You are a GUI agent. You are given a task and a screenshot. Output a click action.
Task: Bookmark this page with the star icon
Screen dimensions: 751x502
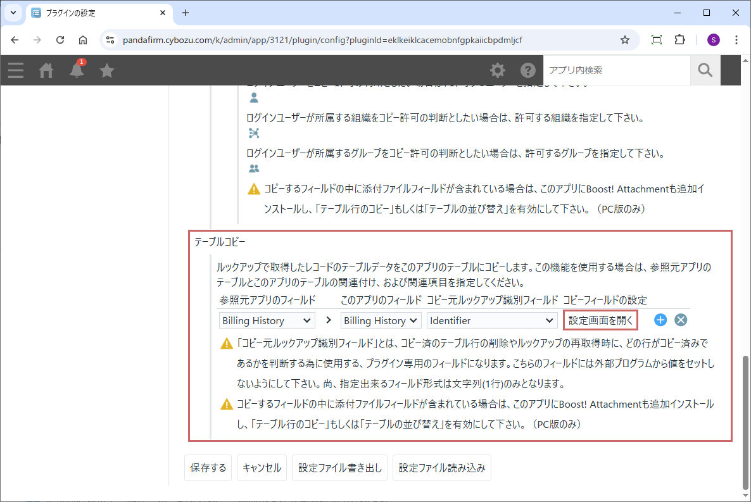(x=625, y=40)
